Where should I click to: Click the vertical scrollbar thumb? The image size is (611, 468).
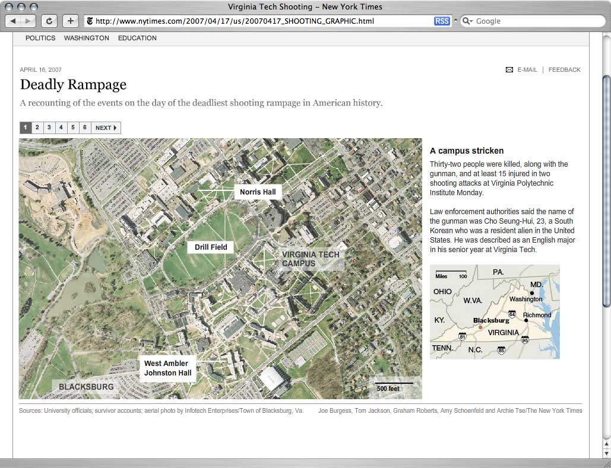606,191
